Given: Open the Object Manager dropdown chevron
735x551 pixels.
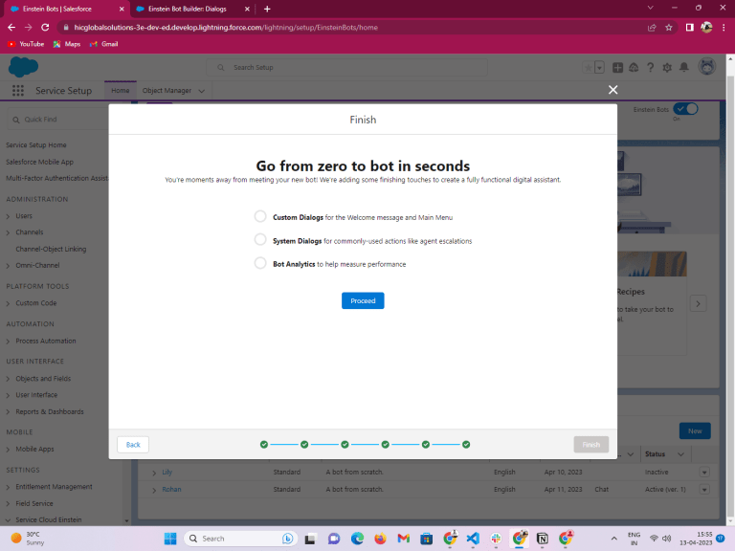Looking at the screenshot, I should pos(202,91).
